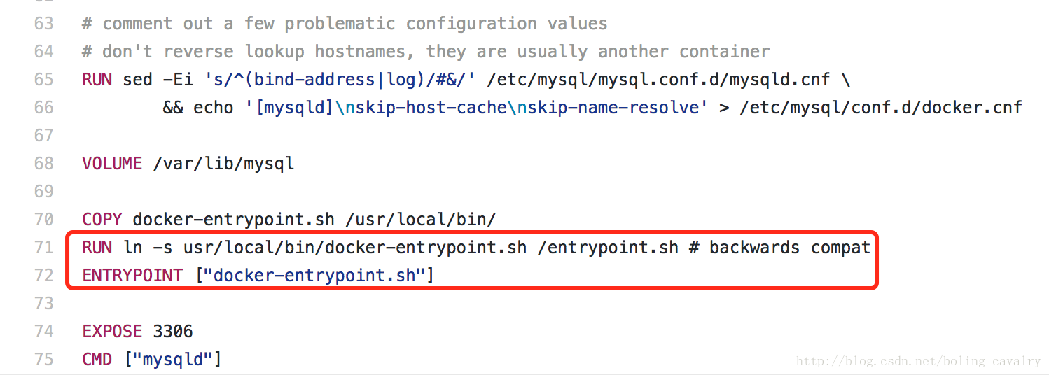1049x375 pixels.
Task: Click the EXPOSE keyword
Action: [112, 332]
